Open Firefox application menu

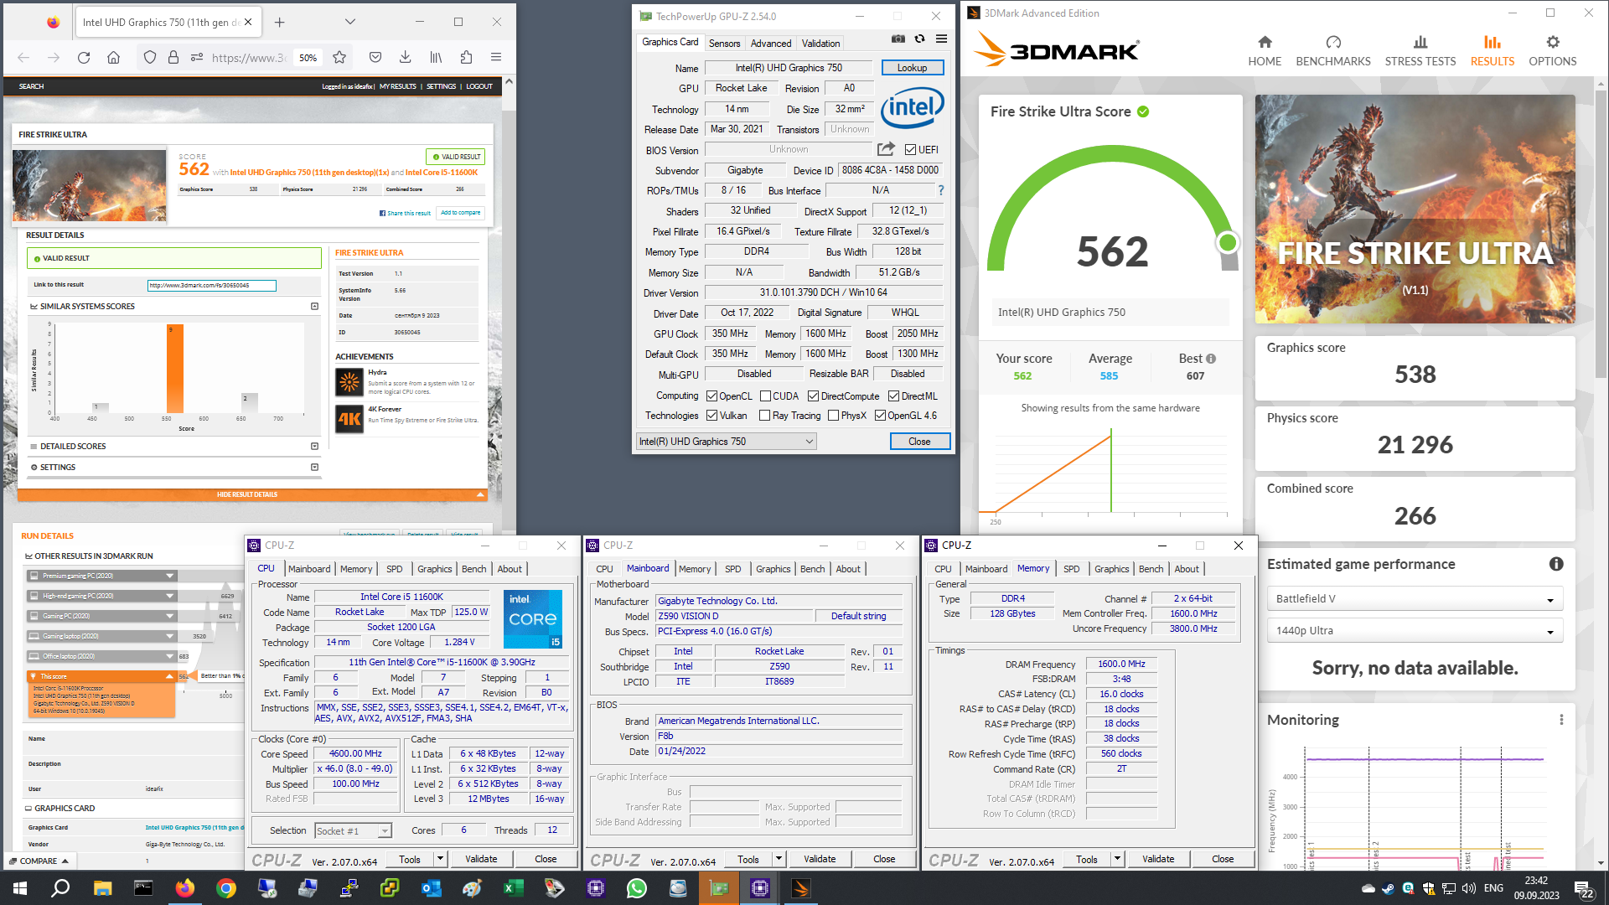coord(496,57)
